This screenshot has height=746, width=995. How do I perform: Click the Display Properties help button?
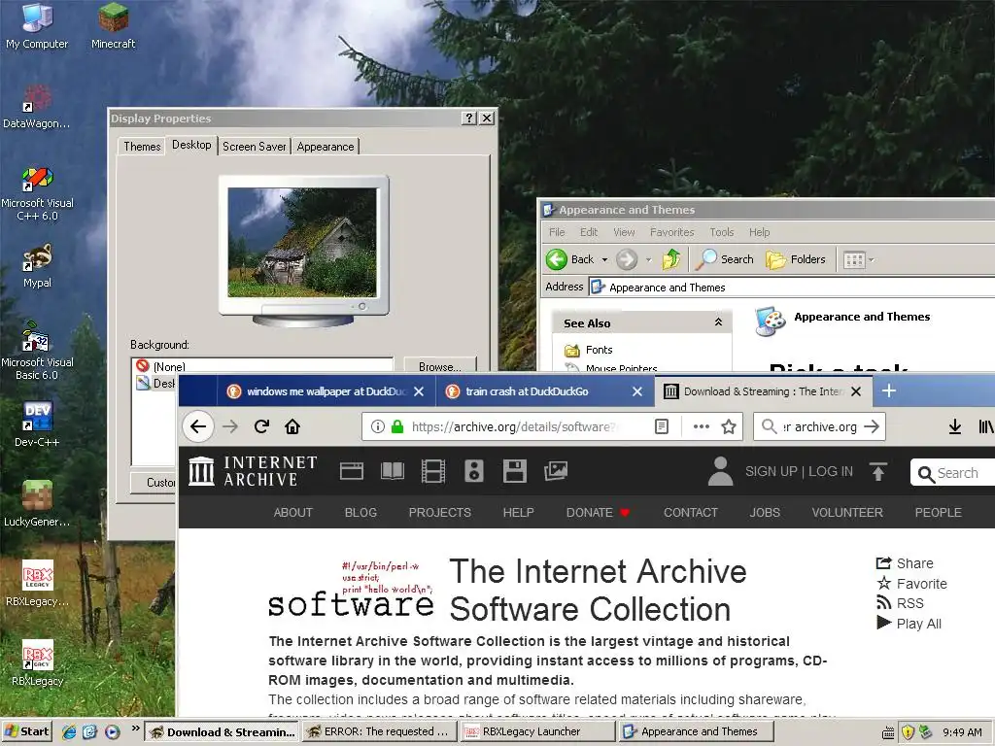(468, 118)
